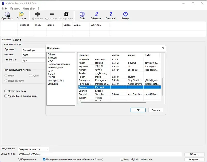Select the Italian language row
The width and height of the screenshot is (207, 162).
click(x=120, y=63)
